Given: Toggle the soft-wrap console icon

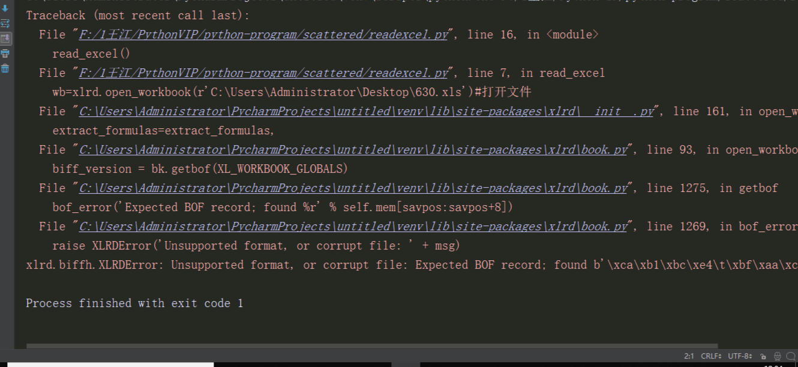Looking at the screenshot, I should coord(5,23).
